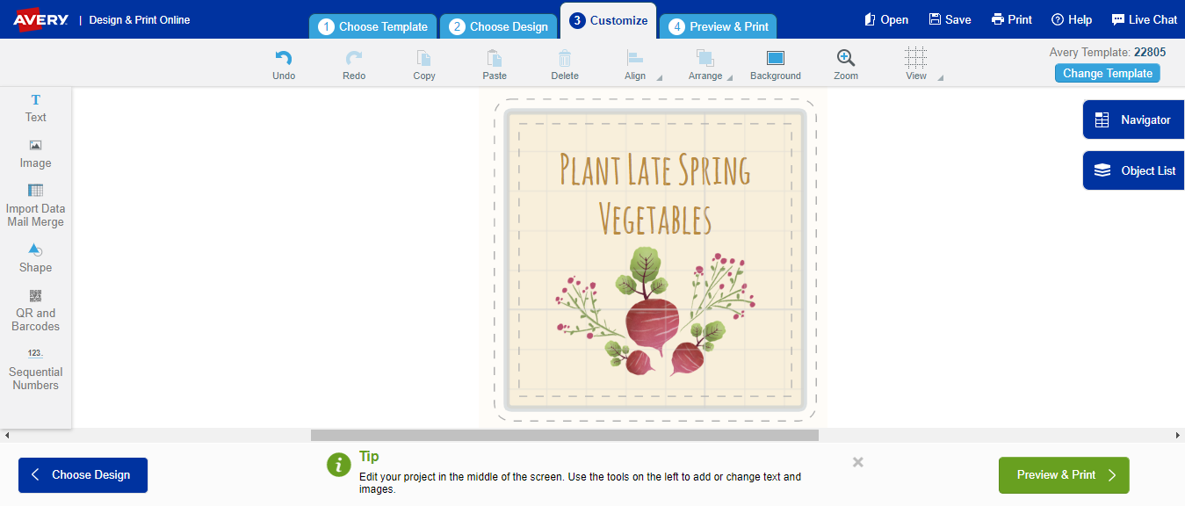Click the Avery logo
This screenshot has width=1185, height=506.
[x=40, y=19]
